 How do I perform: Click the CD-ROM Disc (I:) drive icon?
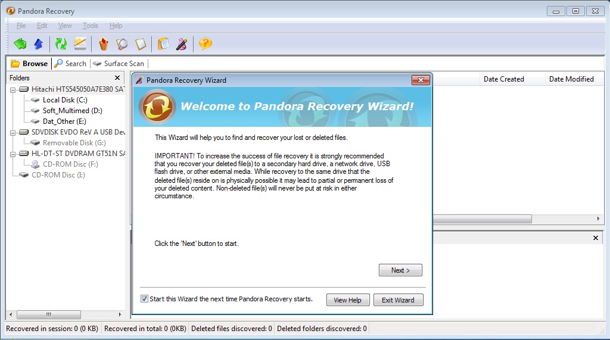[24, 174]
